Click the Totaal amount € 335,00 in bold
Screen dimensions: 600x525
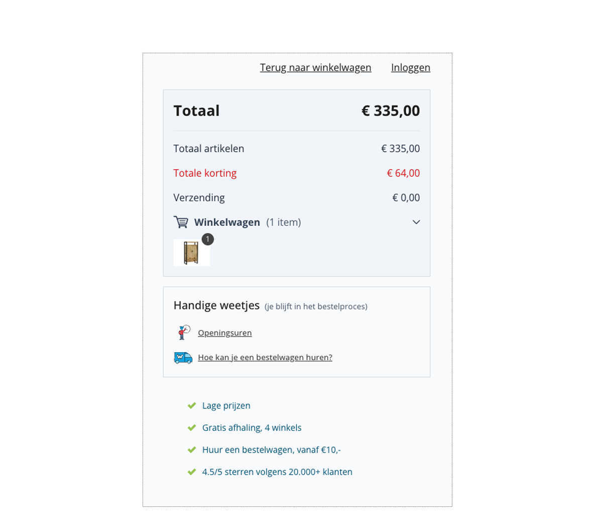point(391,111)
